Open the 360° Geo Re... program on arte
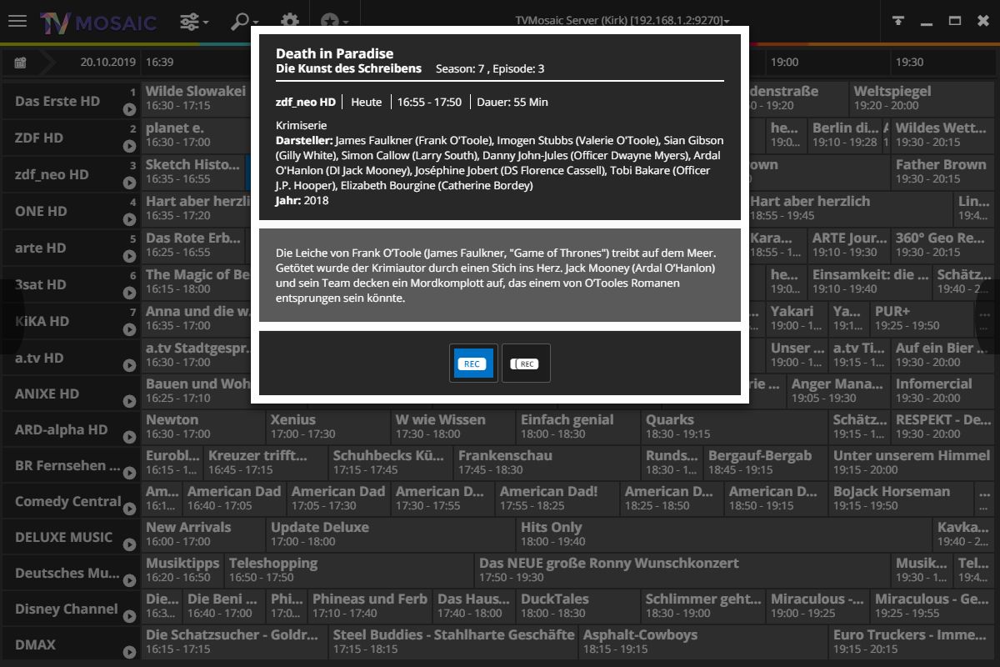This screenshot has height=667, width=1000. point(943,244)
